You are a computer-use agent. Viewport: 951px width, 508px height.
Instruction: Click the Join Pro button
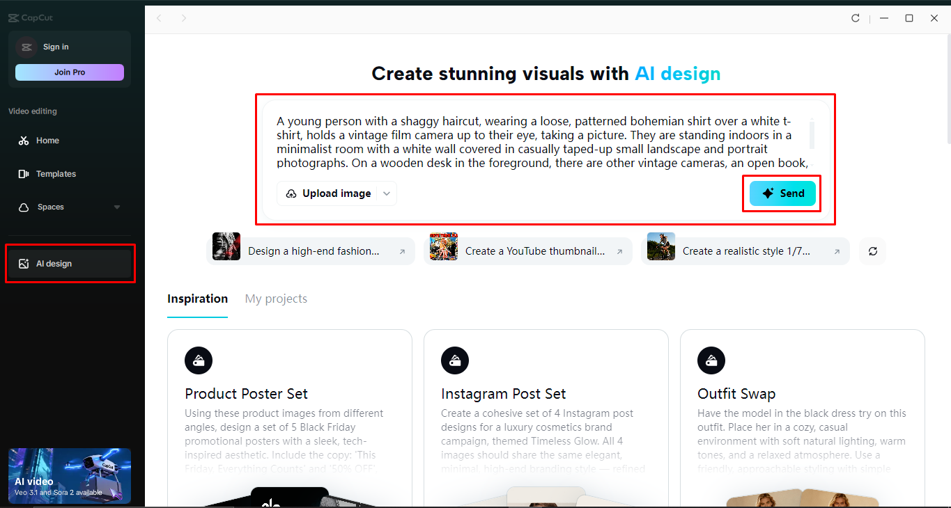[69, 72]
